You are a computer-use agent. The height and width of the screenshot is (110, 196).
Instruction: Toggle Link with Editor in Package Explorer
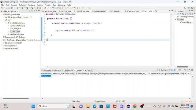pyautogui.click(x=32, y=11)
